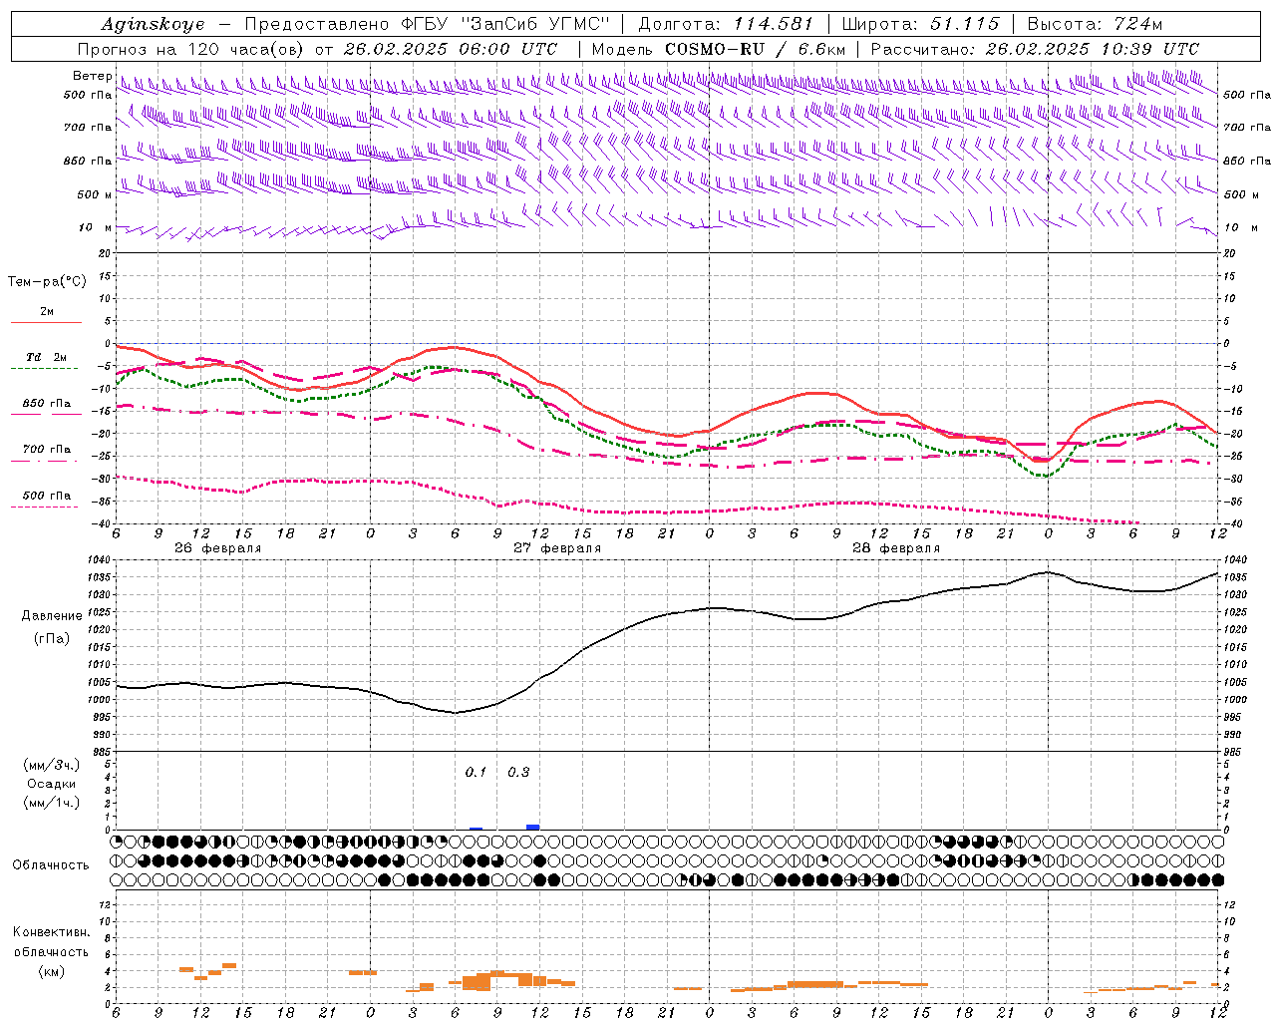The height and width of the screenshot is (1021, 1276).
Task: Click the "Тем-ра(°C)" temperature panel label
Action: pyautogui.click(x=47, y=282)
